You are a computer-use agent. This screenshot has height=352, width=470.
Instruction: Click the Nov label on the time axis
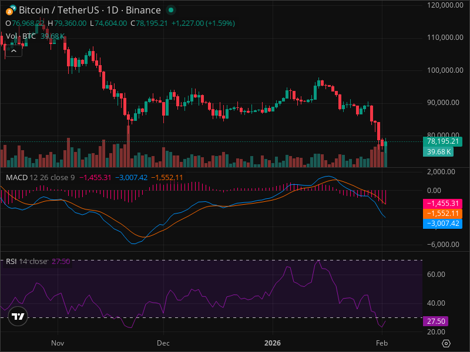[58, 343]
